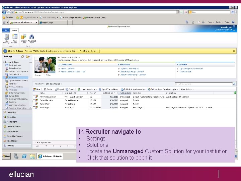Click the IE stop (red X) button

[x=186, y=12]
